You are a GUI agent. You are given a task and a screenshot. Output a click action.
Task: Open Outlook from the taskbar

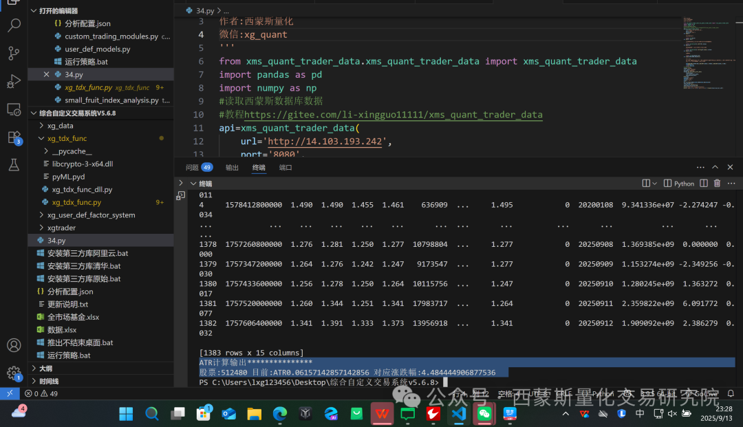228,414
